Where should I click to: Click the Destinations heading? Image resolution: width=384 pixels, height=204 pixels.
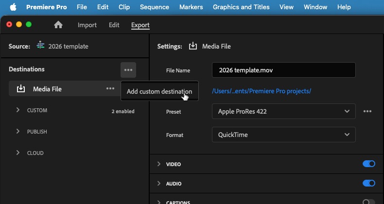(x=27, y=69)
